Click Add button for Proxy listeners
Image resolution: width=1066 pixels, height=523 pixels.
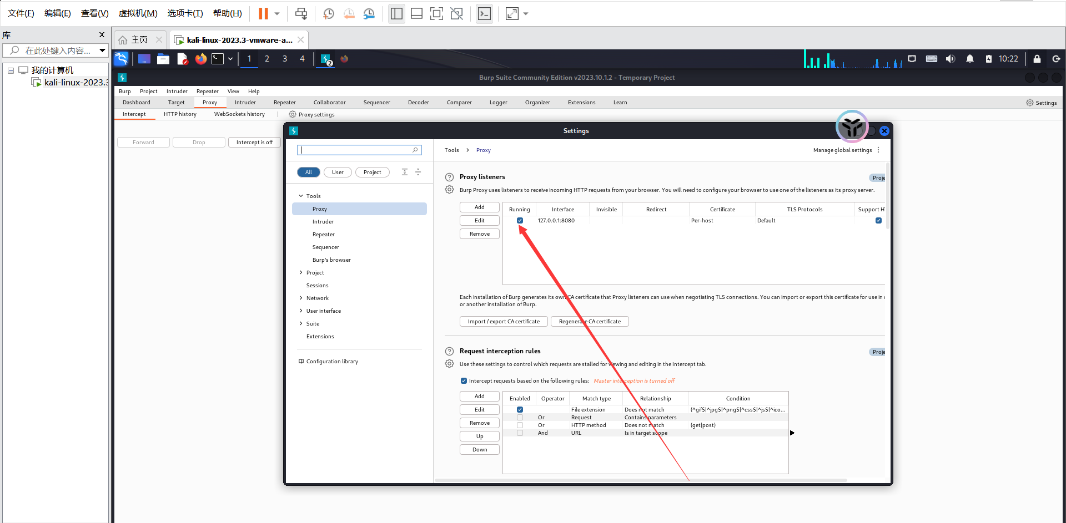pyautogui.click(x=480, y=207)
